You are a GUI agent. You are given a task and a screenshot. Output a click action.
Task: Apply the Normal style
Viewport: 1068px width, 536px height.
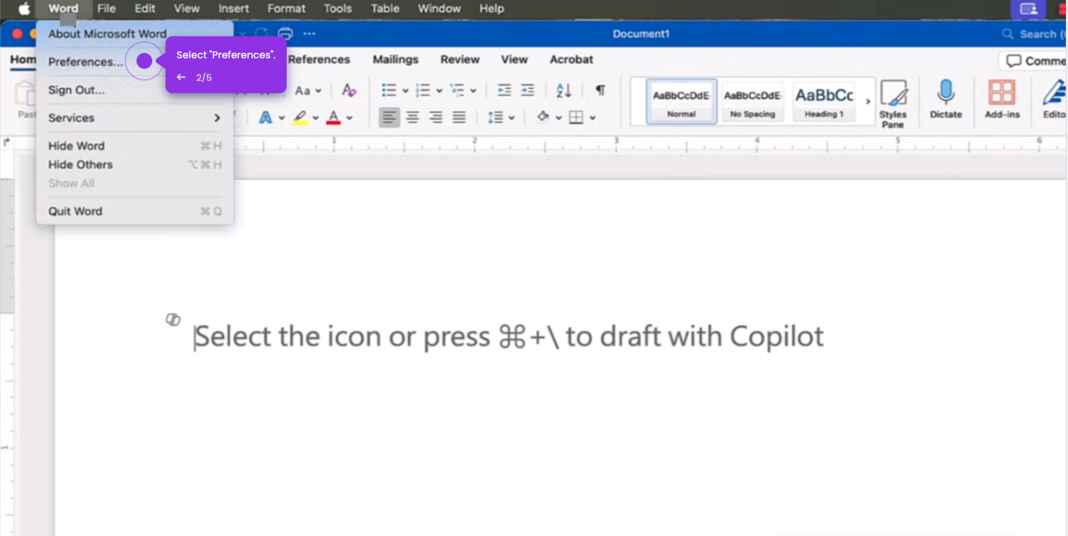681,102
